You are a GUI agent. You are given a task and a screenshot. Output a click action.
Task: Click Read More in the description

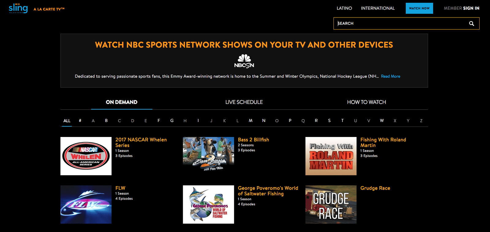(x=390, y=76)
